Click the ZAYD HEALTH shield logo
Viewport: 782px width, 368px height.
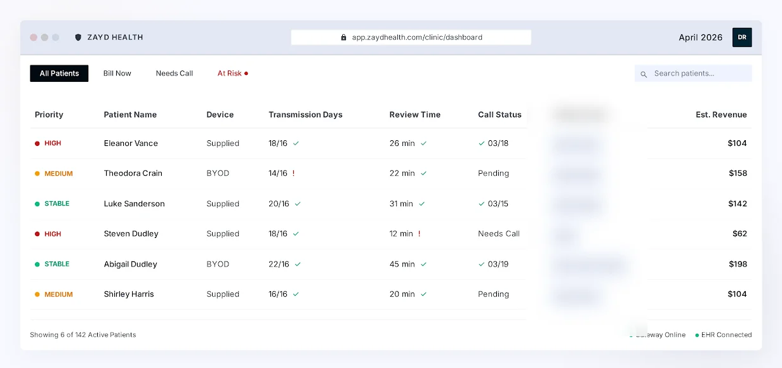[x=77, y=37]
